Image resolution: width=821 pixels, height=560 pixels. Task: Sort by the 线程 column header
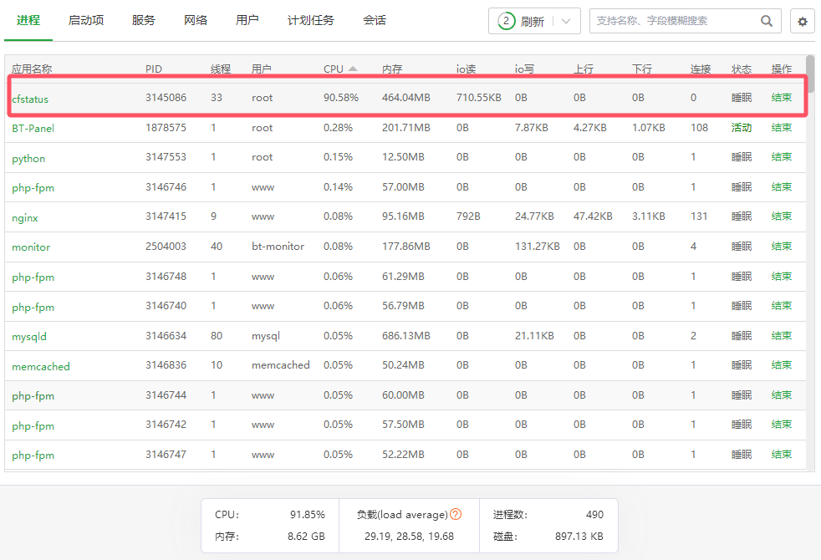(221, 69)
